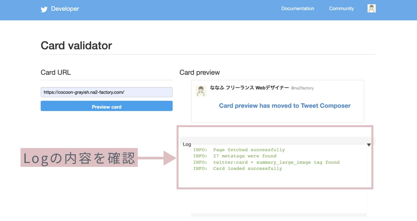Click the ななふ フリーランス Webデザイナー name
This screenshot has height=221, width=417.
[x=249, y=88]
